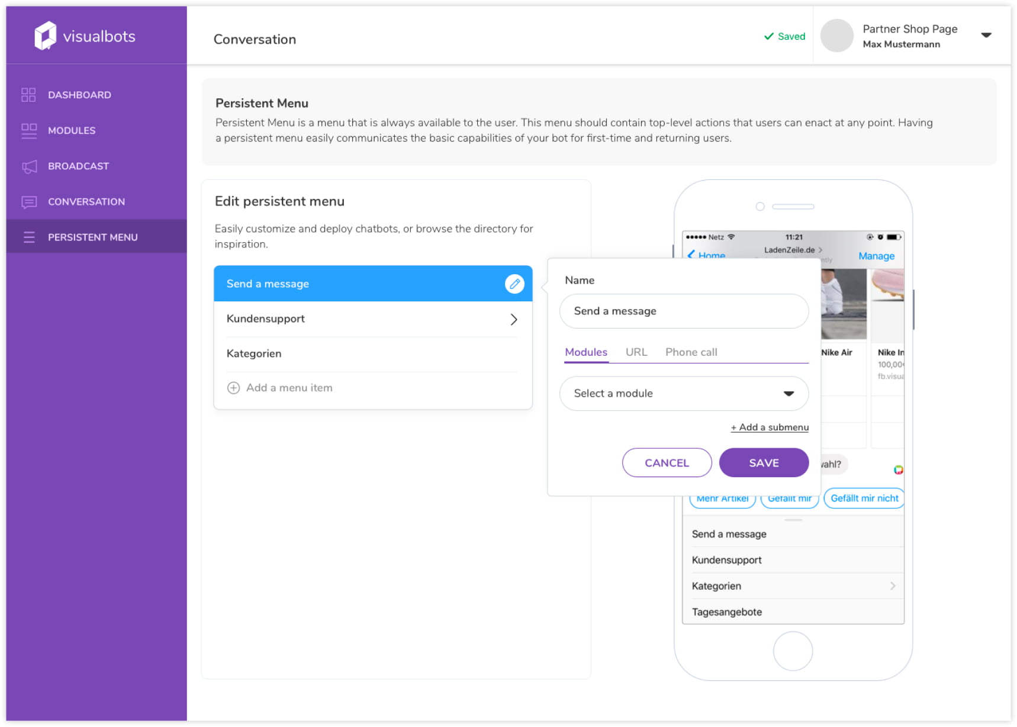Click the user profile avatar
This screenshot has width=1017, height=727.
tap(836, 36)
